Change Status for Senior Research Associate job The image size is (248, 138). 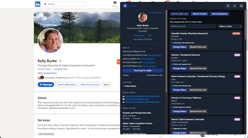[179, 90]
